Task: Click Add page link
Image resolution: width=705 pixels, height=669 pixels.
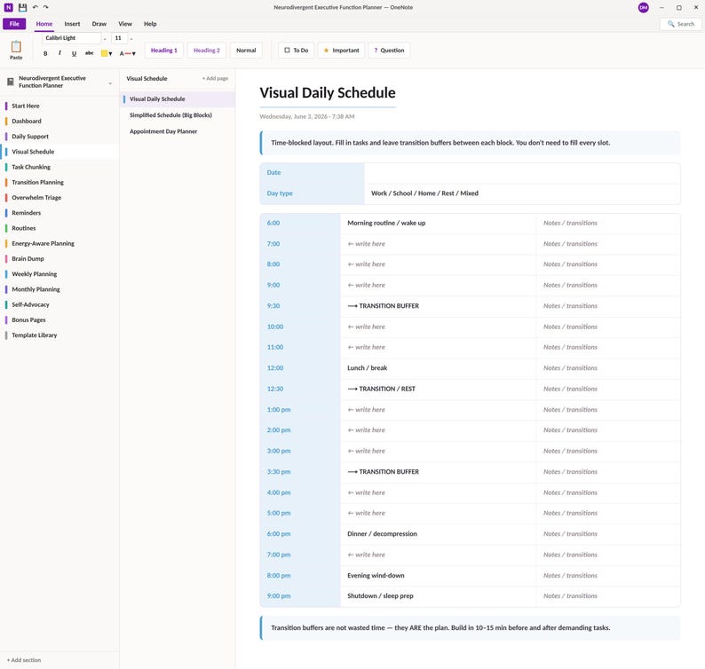Action: click(216, 79)
